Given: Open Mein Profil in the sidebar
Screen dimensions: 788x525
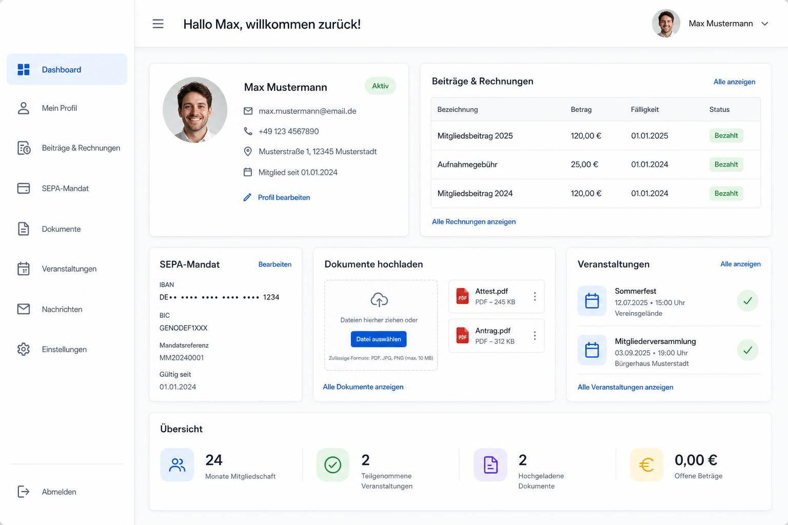Looking at the screenshot, I should (67, 108).
